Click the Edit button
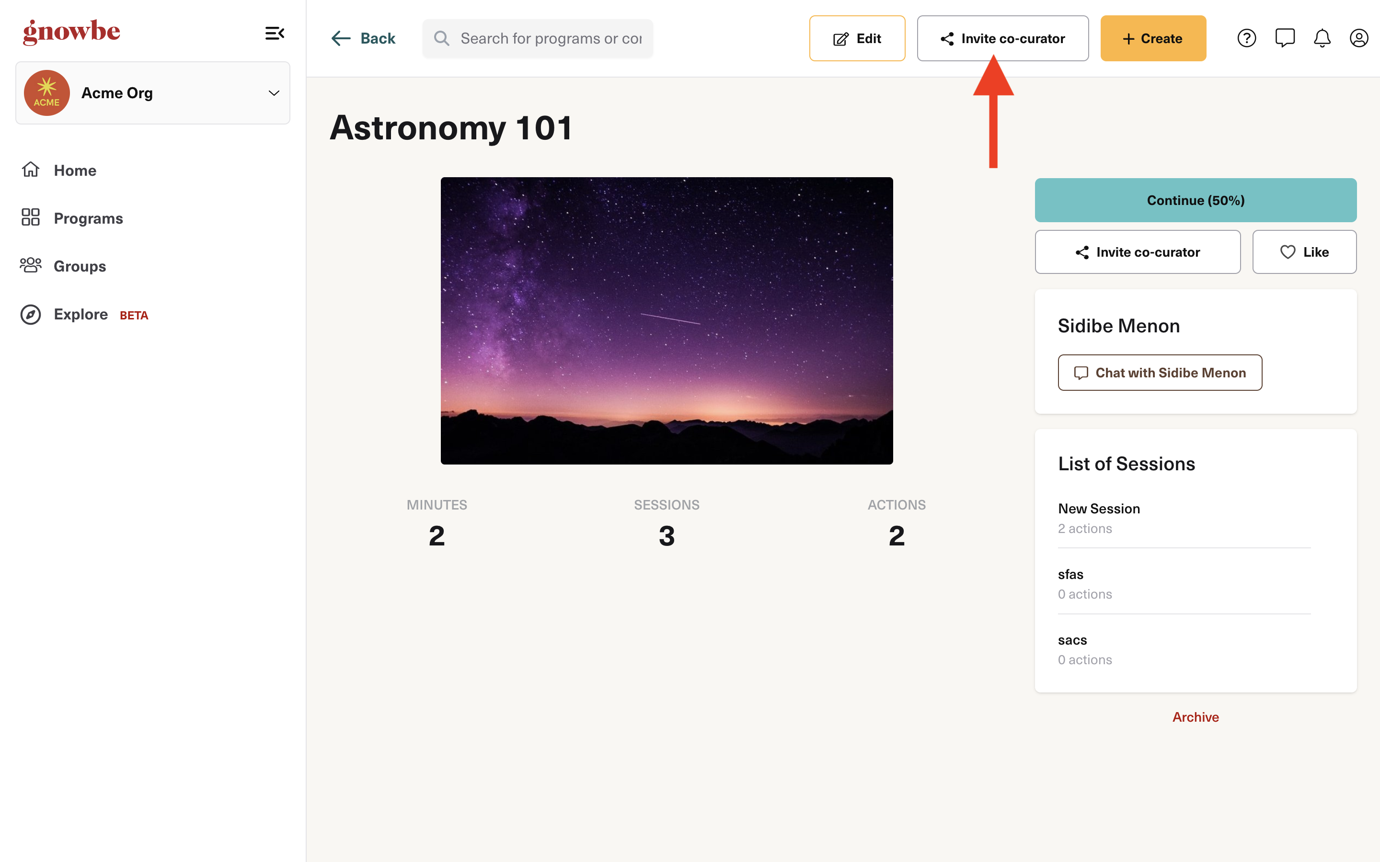This screenshot has width=1380, height=862. 857,38
